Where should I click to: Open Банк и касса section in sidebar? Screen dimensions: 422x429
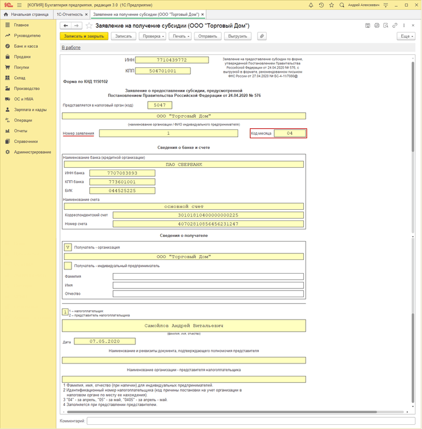pos(26,46)
